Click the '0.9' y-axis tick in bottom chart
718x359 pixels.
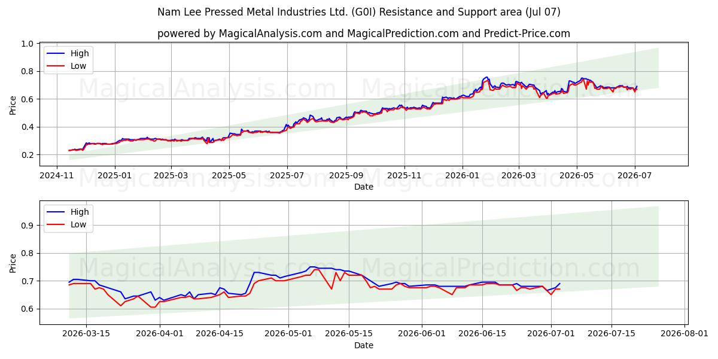pos(28,226)
